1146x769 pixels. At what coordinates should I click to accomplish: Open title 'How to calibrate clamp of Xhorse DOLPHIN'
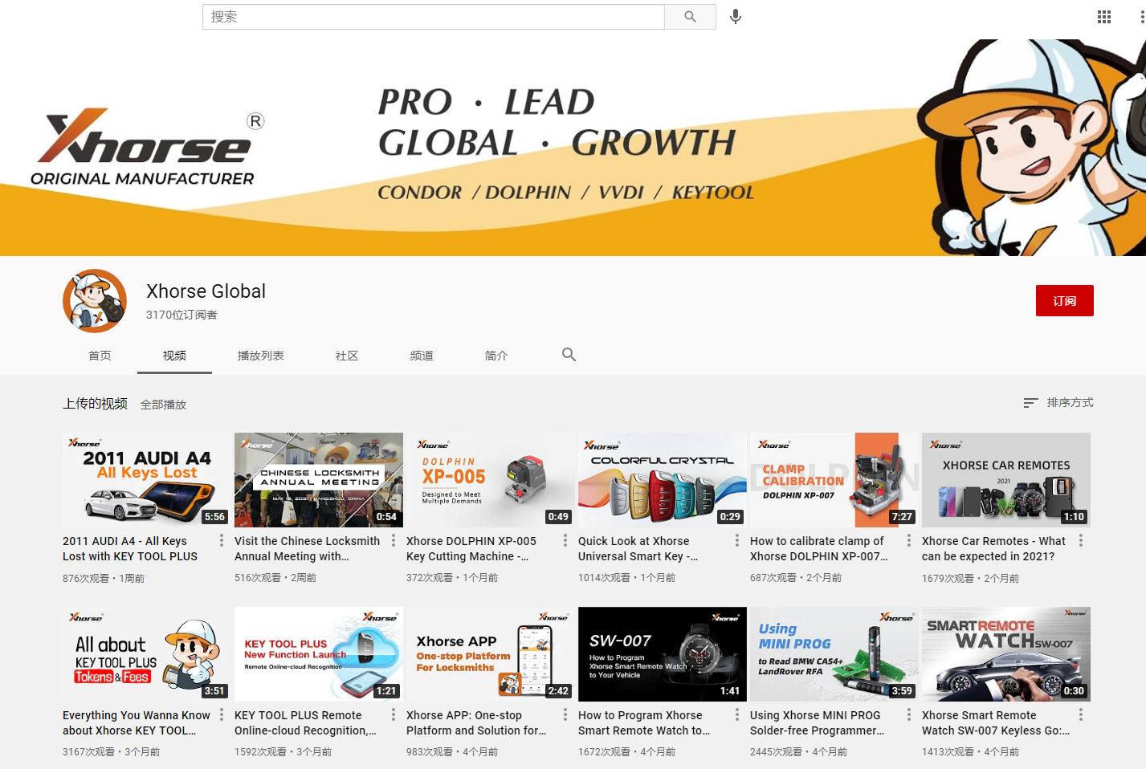(819, 548)
